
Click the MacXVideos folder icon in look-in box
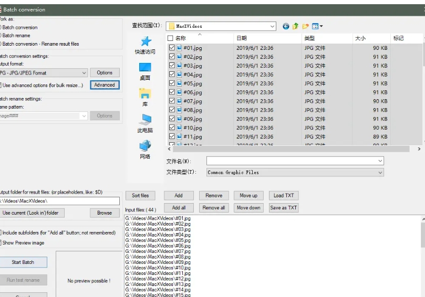pos(172,26)
